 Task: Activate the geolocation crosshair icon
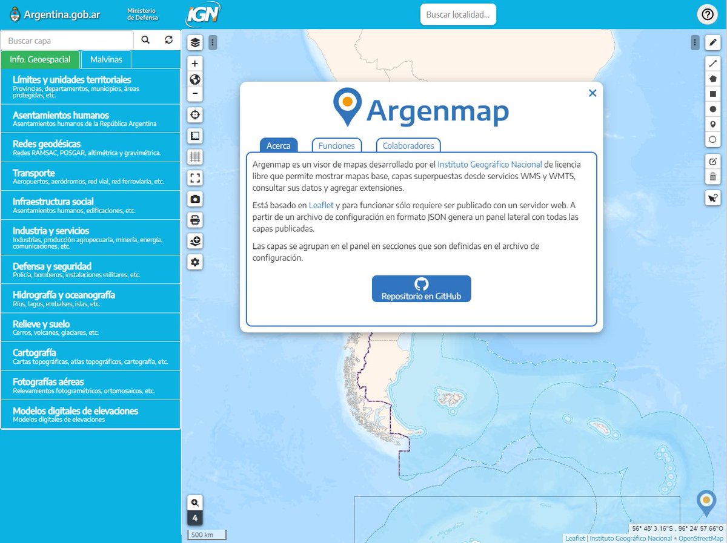click(x=195, y=115)
